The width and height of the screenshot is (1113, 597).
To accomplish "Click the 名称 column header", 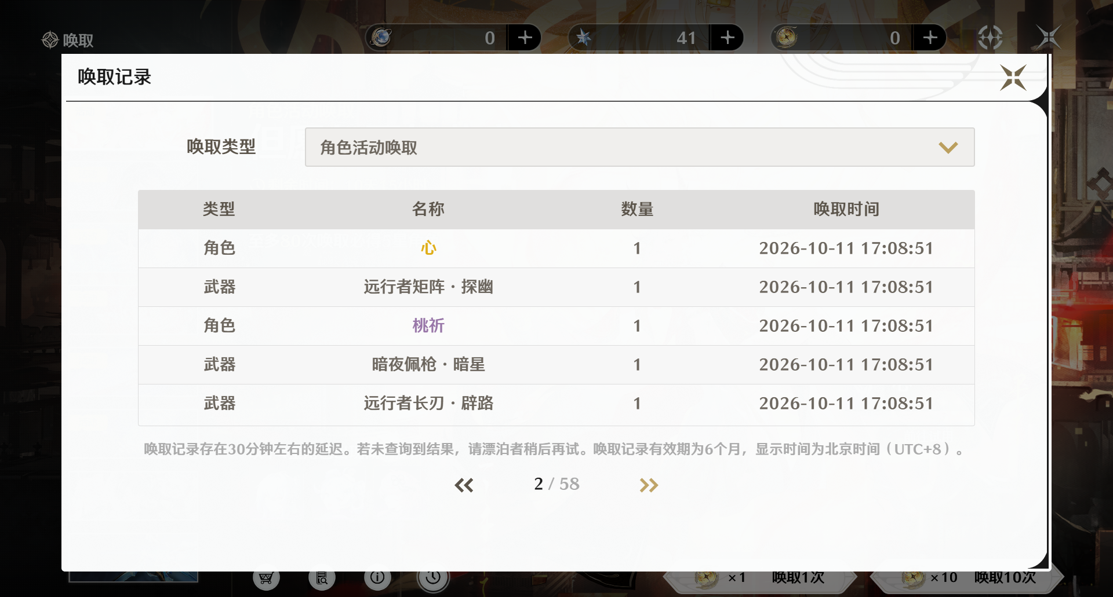I will pos(428,209).
